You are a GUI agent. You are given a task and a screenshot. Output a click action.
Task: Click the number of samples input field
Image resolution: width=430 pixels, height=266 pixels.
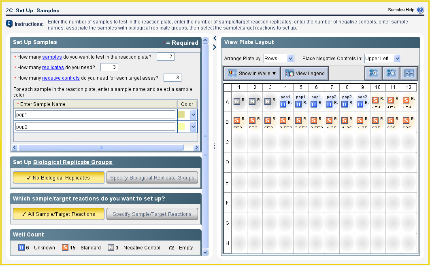(x=165, y=57)
